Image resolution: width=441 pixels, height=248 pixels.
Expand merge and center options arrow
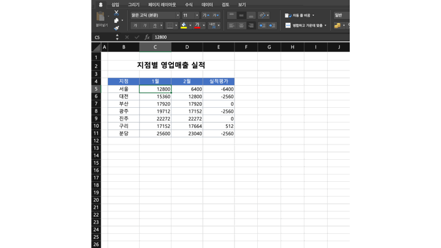pyautogui.click(x=325, y=26)
